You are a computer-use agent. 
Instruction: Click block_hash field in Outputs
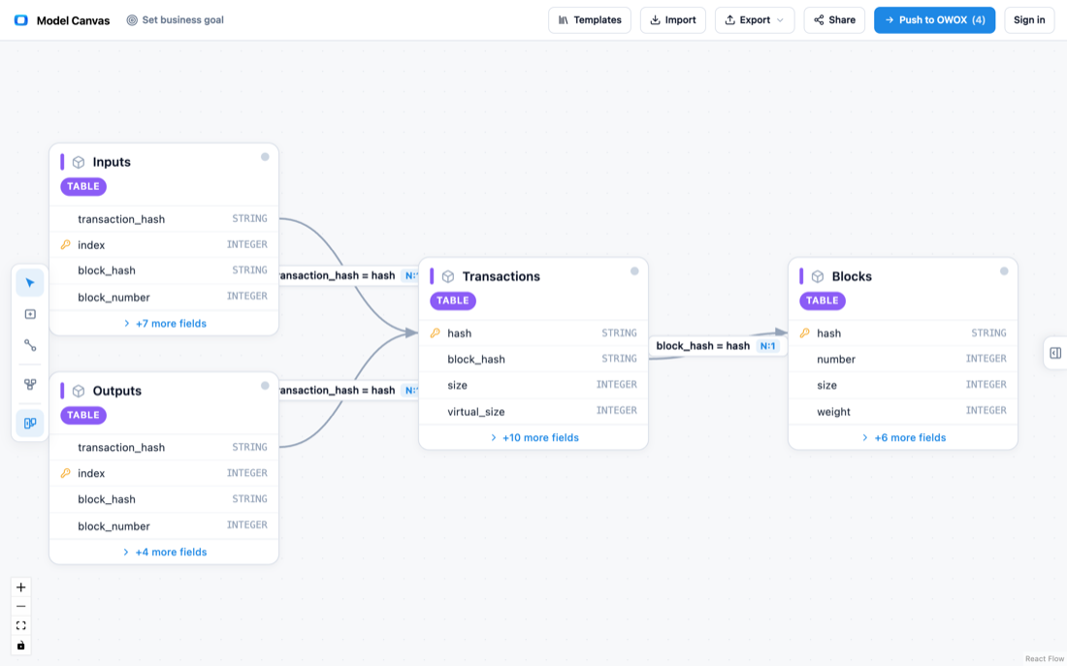coord(164,498)
